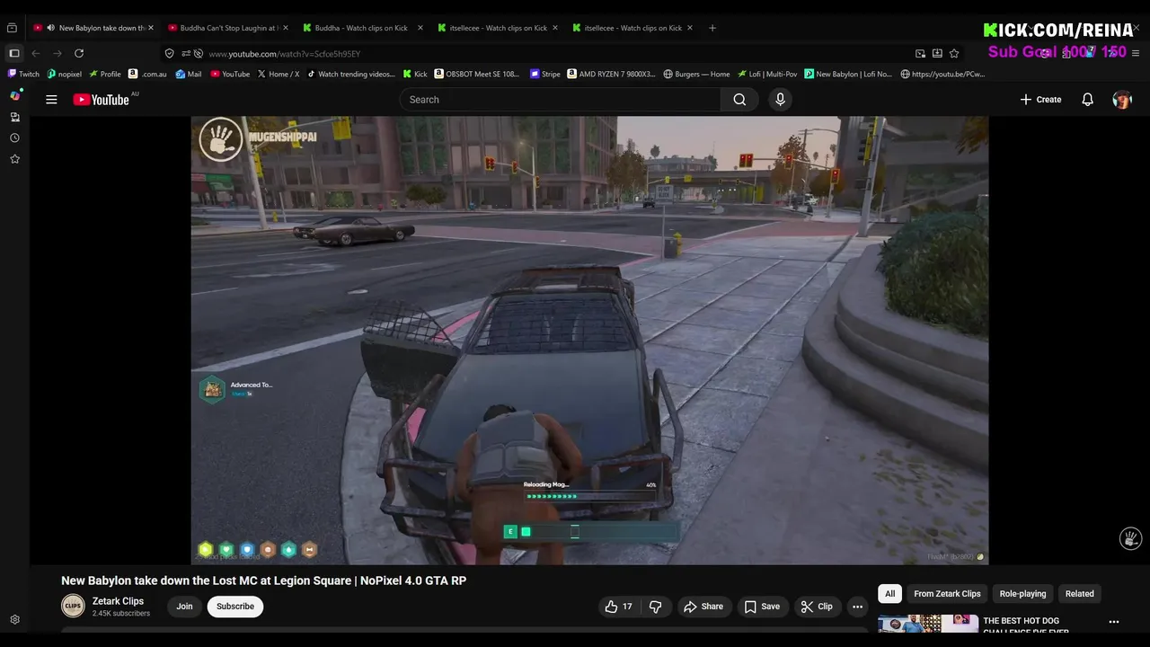This screenshot has height=647, width=1150.
Task: Open the nopixel bookmark
Action: 64,75
